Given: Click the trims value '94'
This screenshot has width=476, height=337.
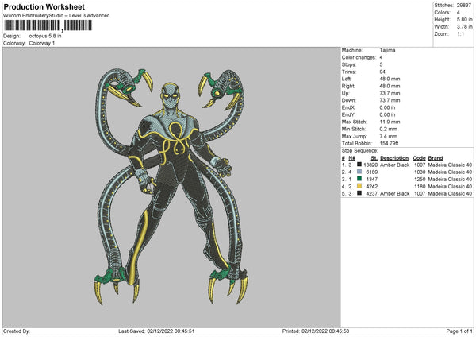Looking at the screenshot, I should [x=382, y=72].
